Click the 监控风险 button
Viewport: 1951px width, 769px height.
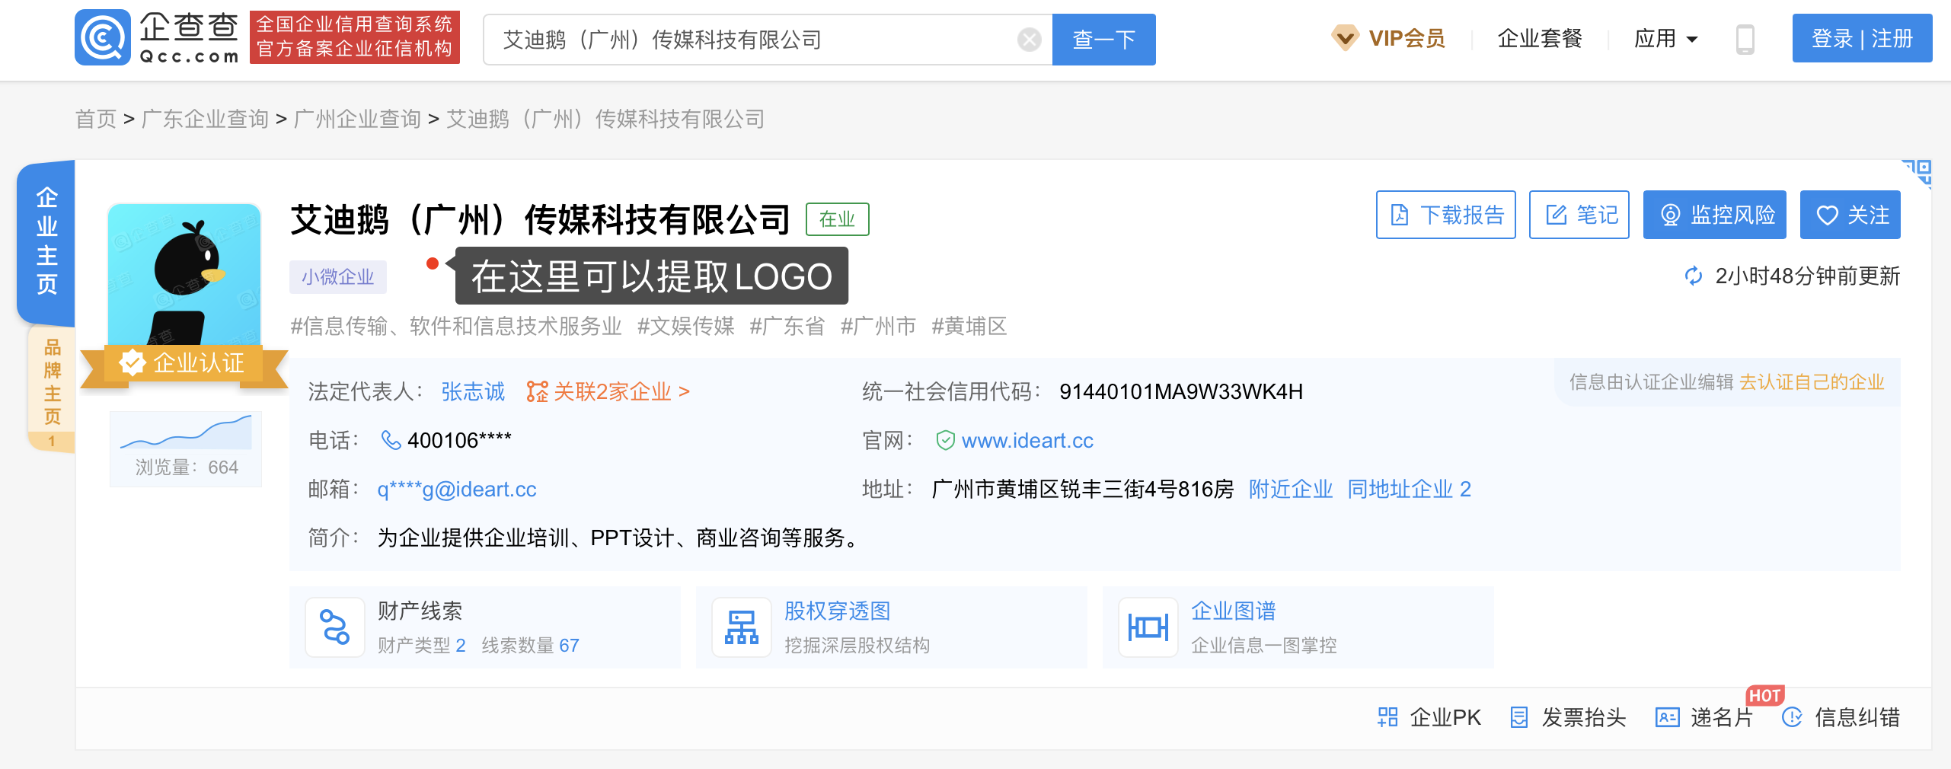tap(1714, 215)
